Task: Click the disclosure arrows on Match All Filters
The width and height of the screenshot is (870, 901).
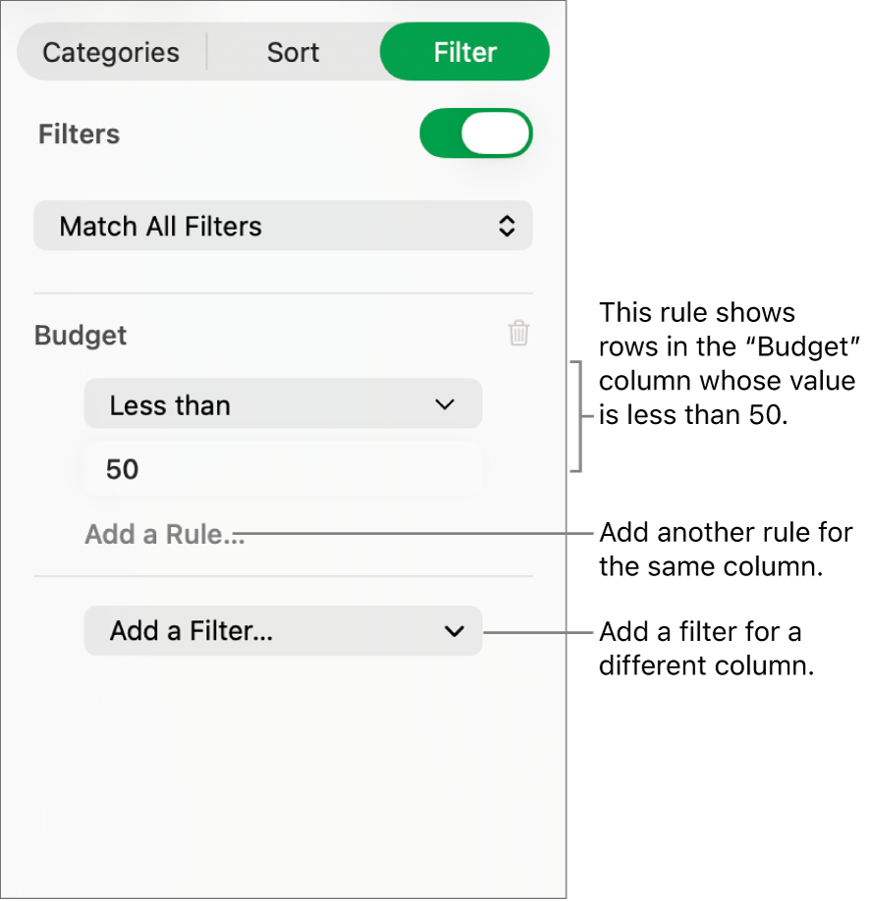Action: coord(507,226)
